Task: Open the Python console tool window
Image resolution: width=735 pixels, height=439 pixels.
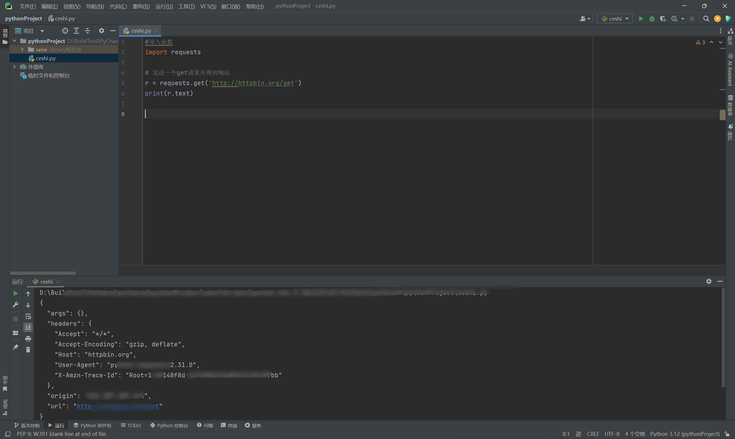Action: pos(169,426)
